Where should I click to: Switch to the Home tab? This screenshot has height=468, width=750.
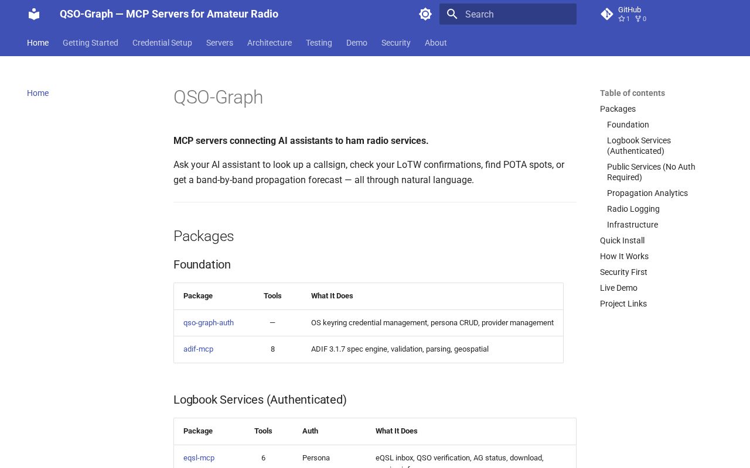click(37, 43)
